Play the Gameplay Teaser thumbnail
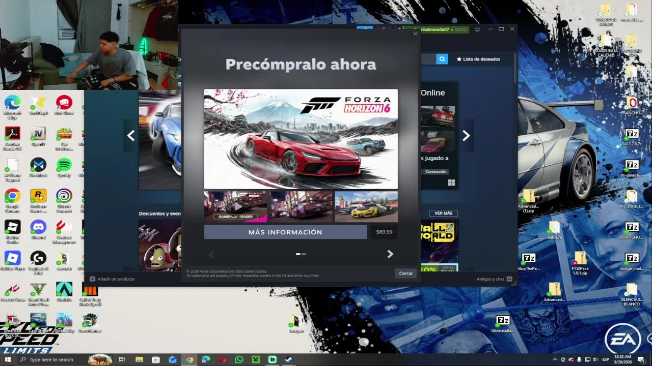 tap(235, 206)
